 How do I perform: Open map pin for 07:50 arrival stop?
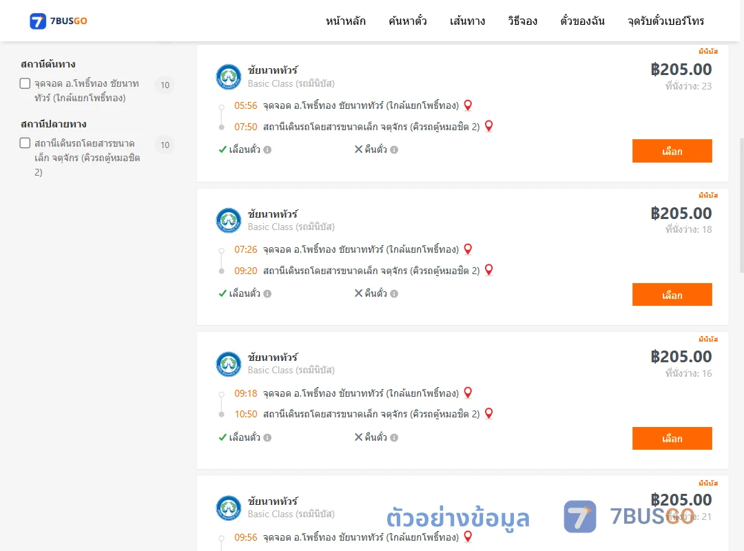click(488, 126)
